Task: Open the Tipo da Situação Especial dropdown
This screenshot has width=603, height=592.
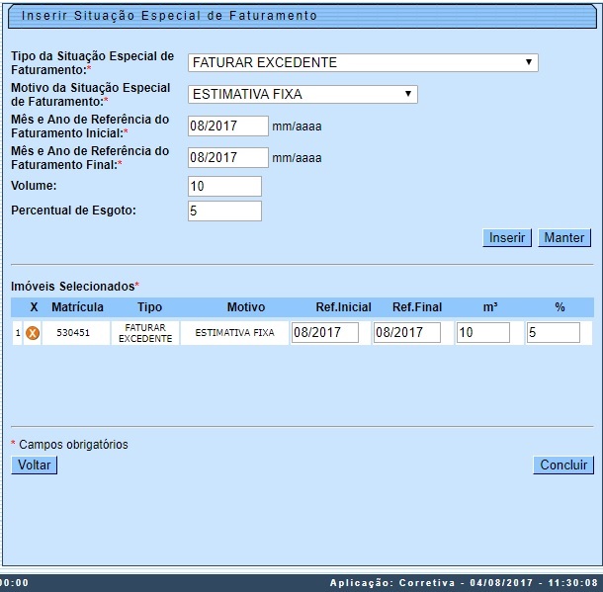Action: point(363,63)
